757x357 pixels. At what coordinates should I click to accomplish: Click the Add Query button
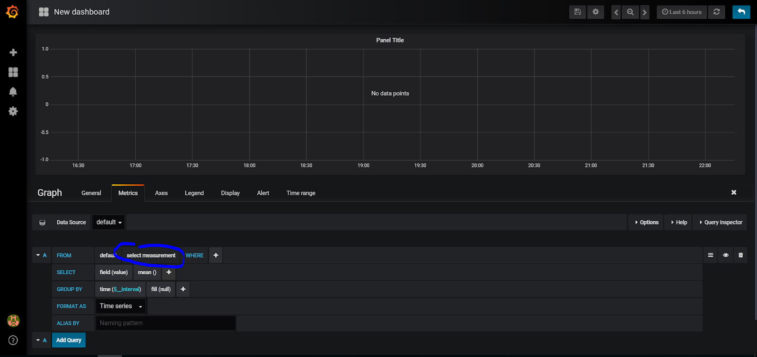coord(69,340)
